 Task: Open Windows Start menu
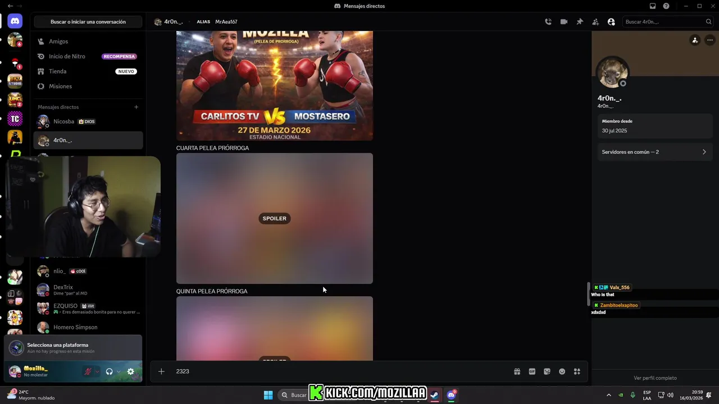point(269,395)
